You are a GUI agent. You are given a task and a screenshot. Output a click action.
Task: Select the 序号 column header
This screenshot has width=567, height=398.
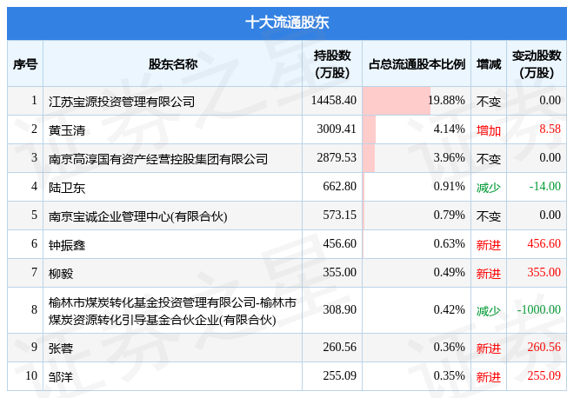[x=25, y=64]
